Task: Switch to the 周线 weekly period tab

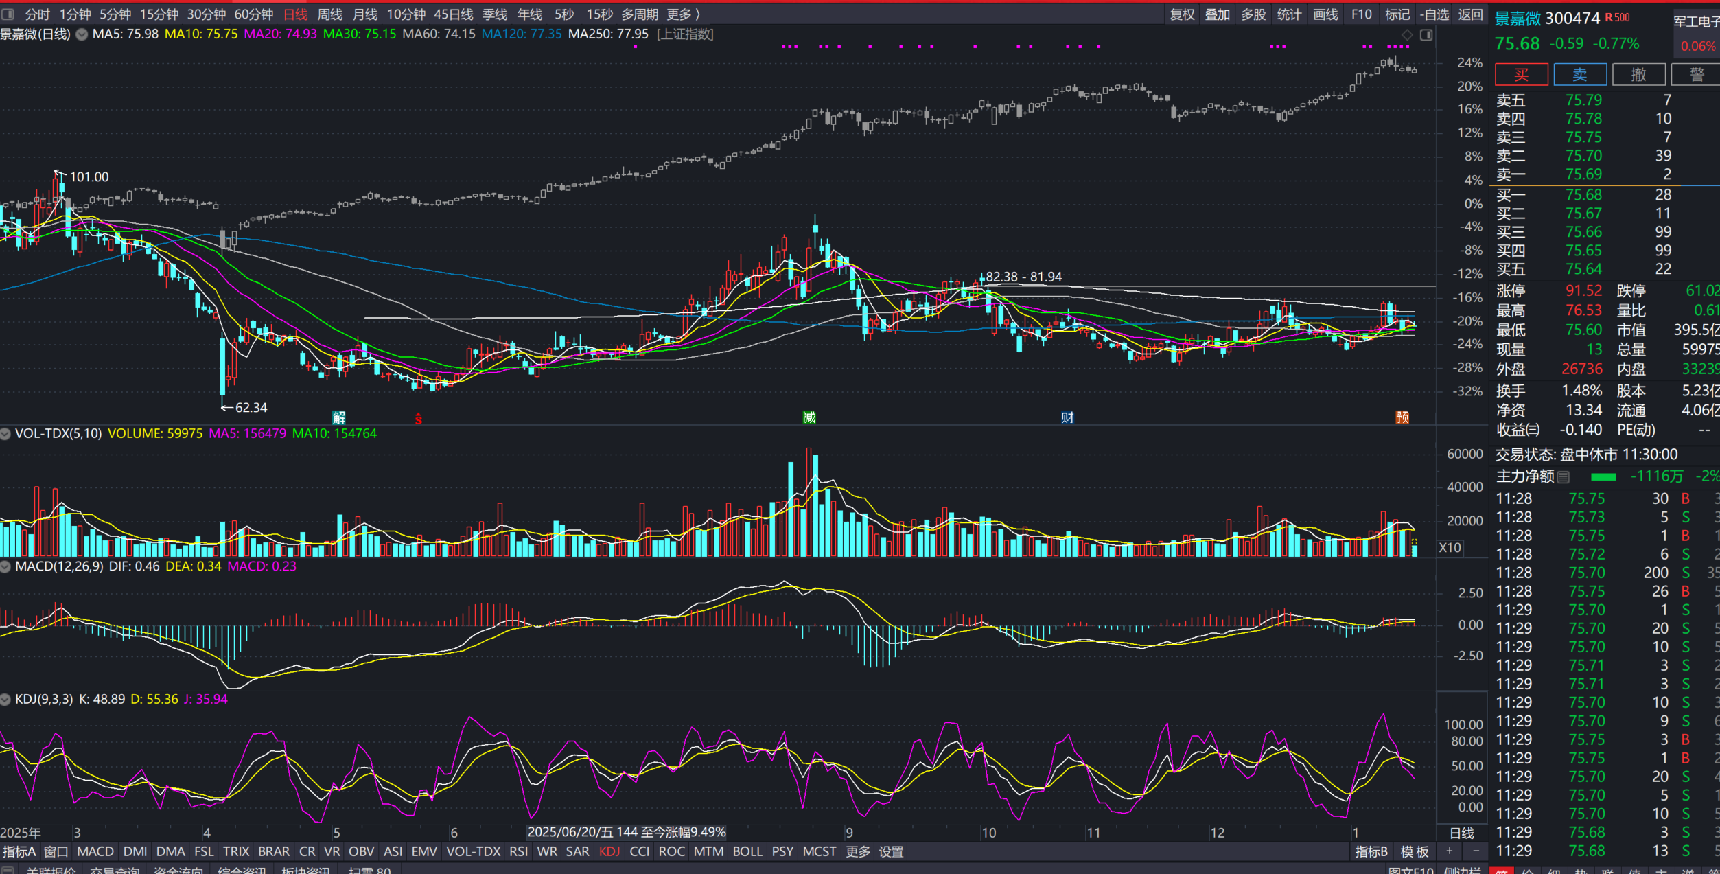Action: 329,14
